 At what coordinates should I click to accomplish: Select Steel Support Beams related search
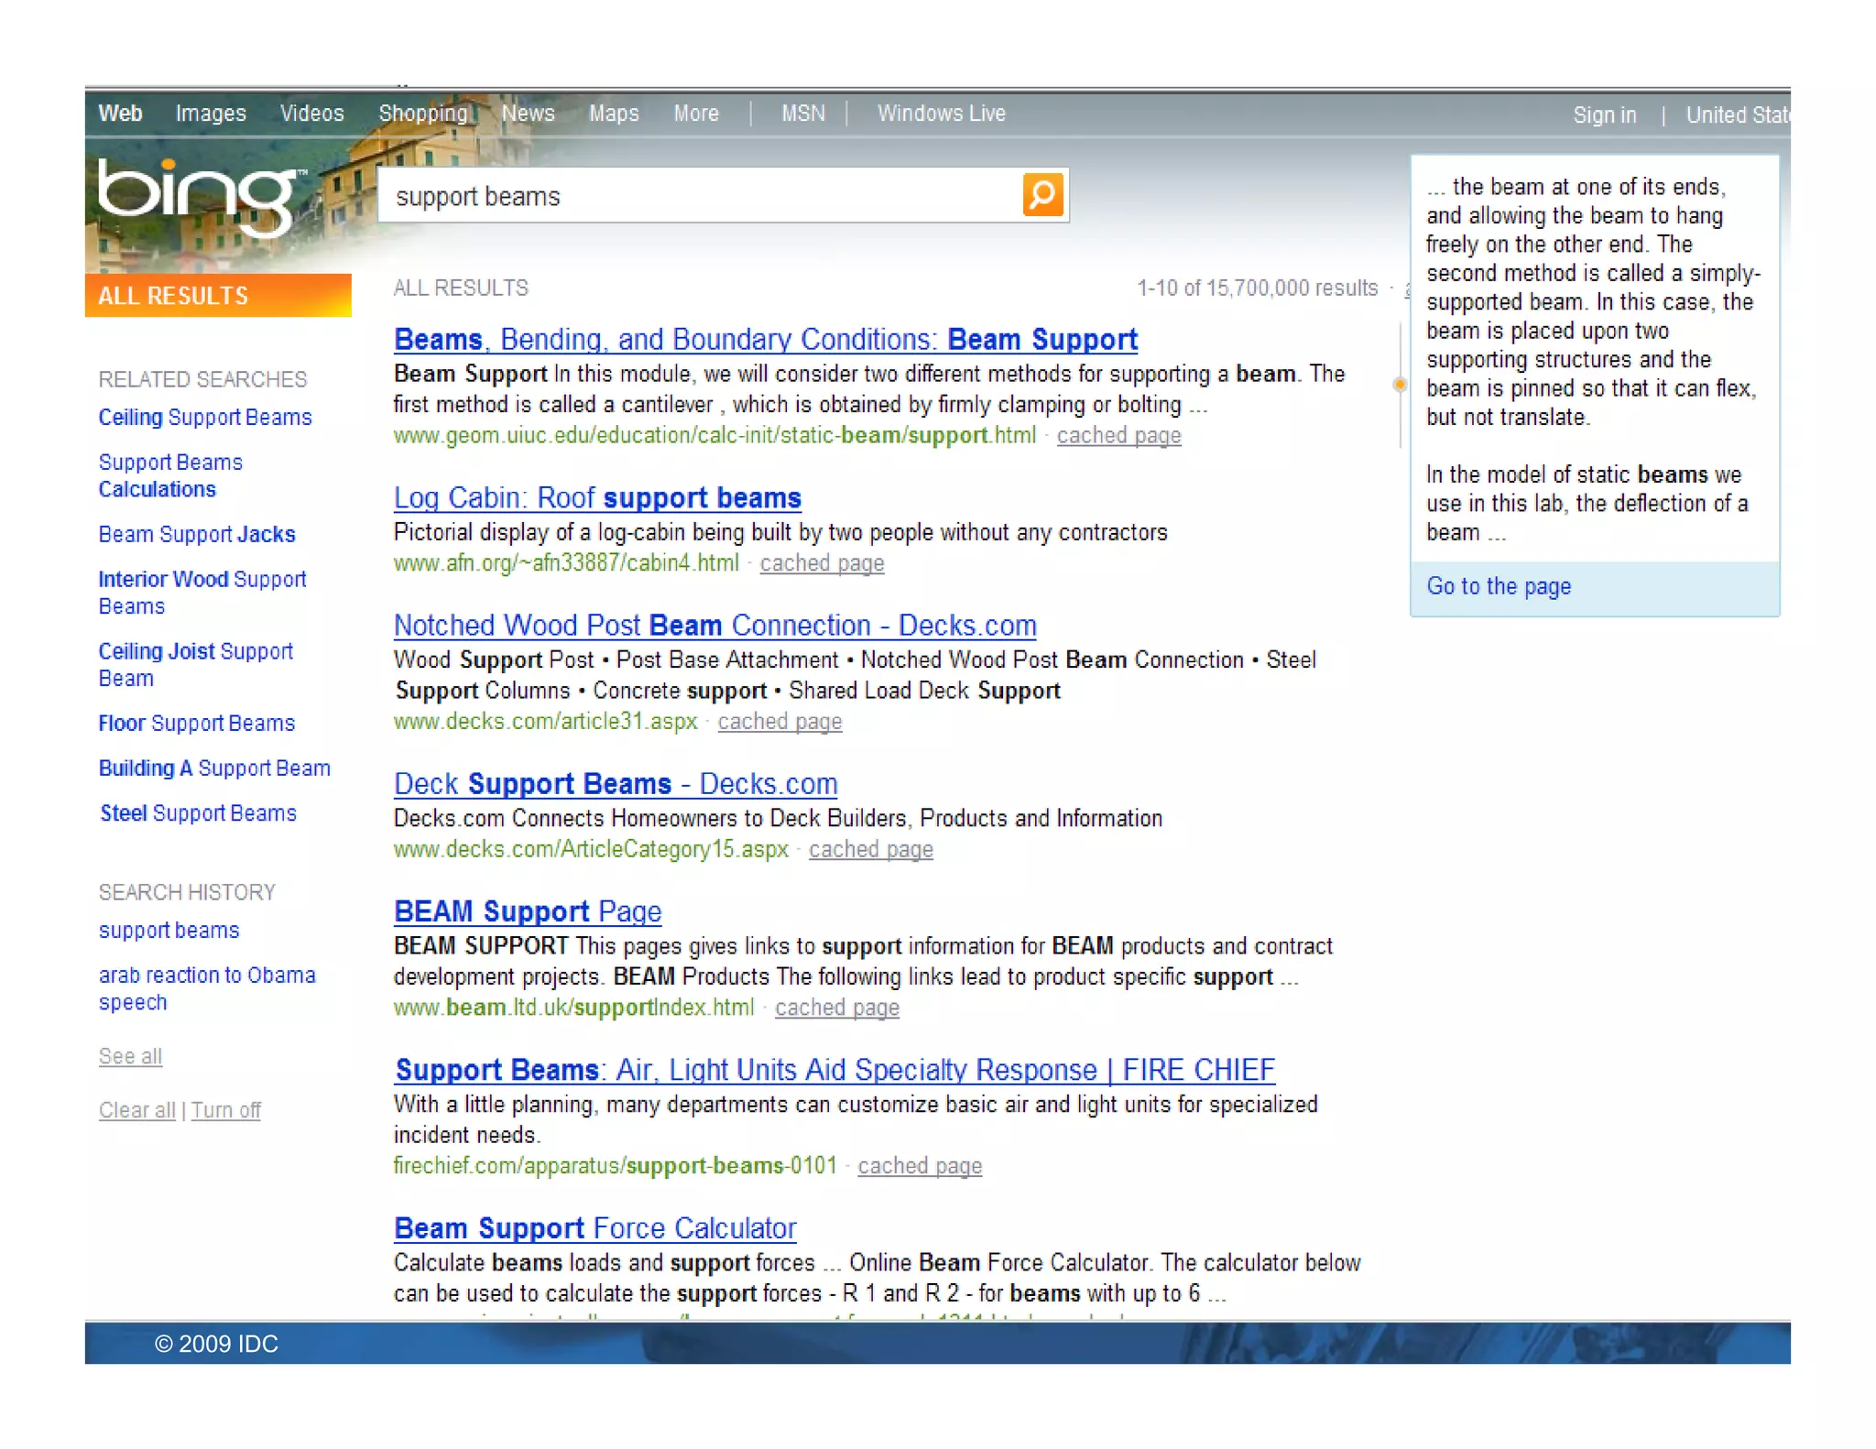pos(198,813)
